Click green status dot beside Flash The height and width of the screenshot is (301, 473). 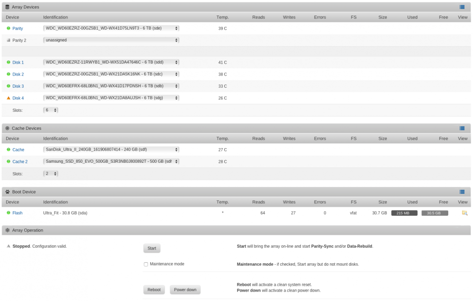pyautogui.click(x=9, y=213)
